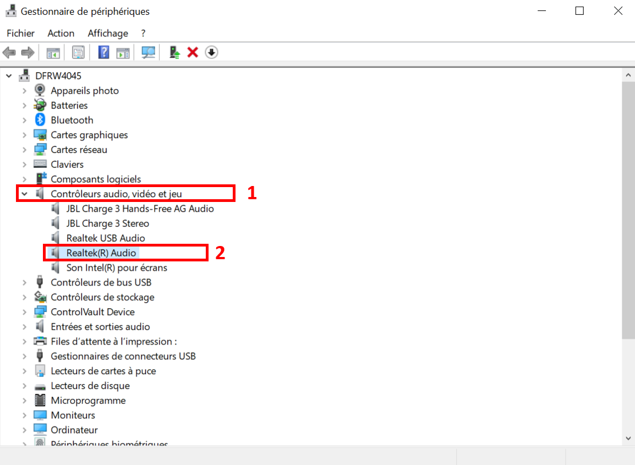
Task: Select Son Intel(R) pour écrans
Action: click(x=117, y=267)
